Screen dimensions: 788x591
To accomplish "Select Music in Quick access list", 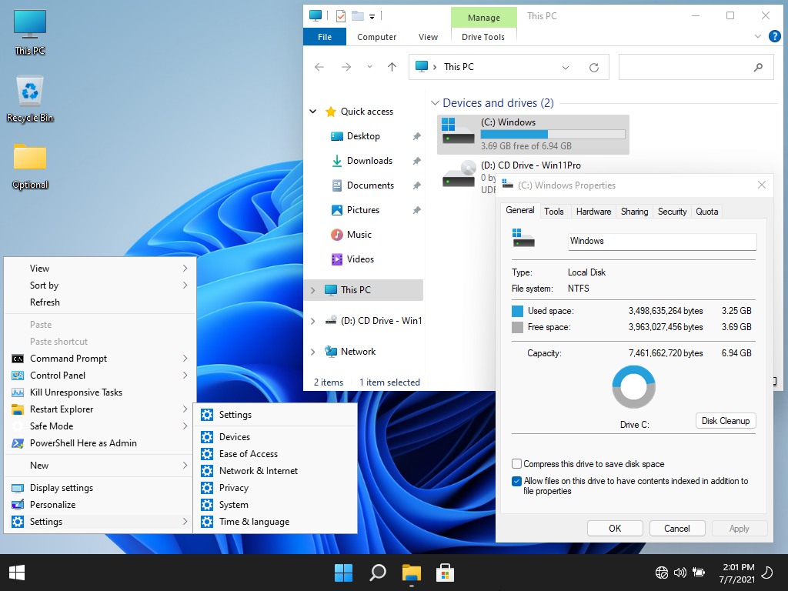I will tap(359, 235).
